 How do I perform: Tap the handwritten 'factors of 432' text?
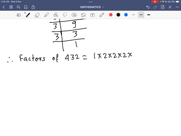[x=49, y=58]
